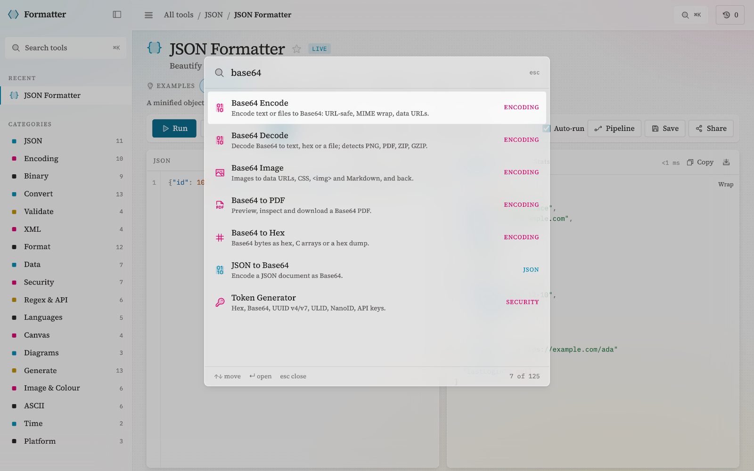Screen dimensions: 754x471
Task: Go to the JSON breadcrumb link
Action: coord(213,15)
